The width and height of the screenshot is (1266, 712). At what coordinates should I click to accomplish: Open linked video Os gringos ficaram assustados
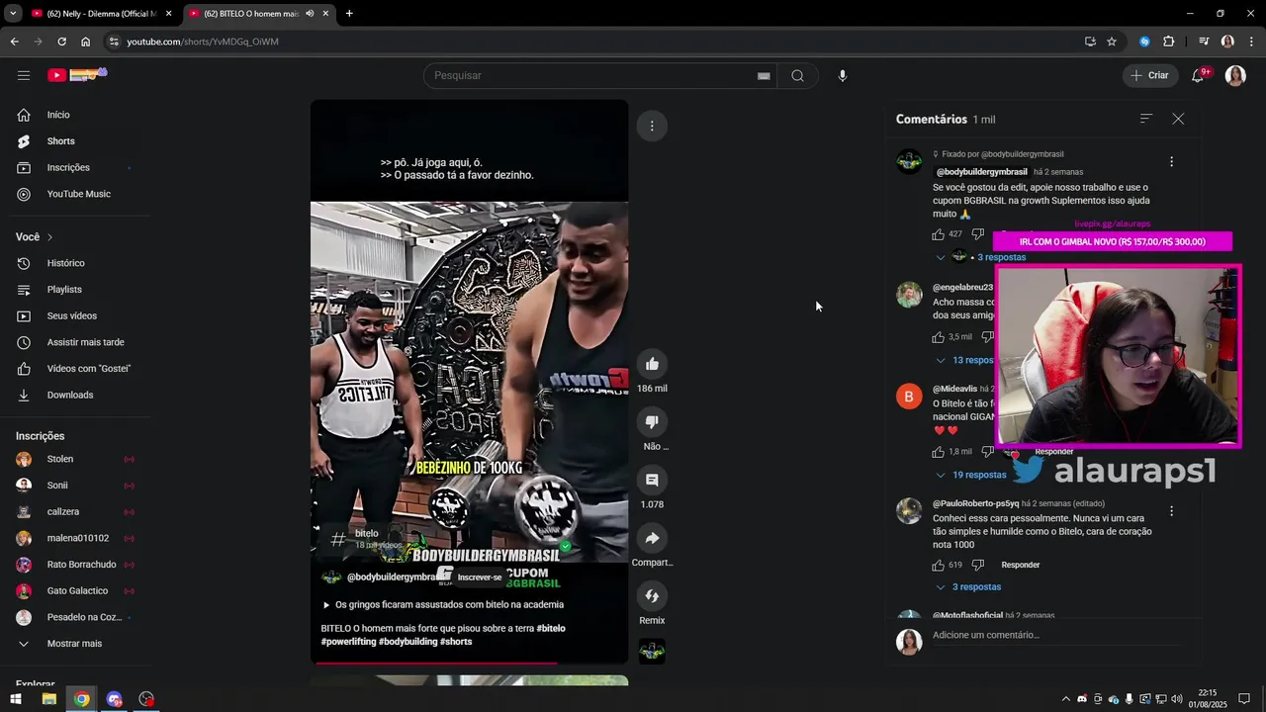(x=443, y=604)
